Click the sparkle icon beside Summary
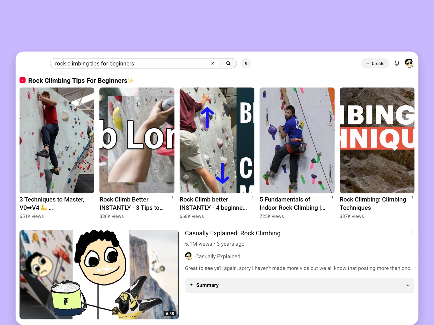Screen dimensions: 434x325 point(192,285)
